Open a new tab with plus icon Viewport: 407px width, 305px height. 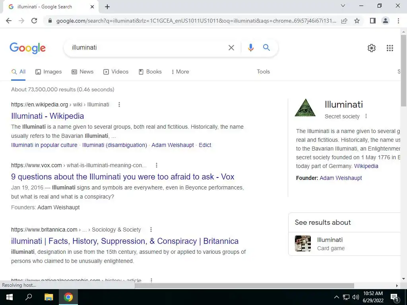tap(107, 7)
